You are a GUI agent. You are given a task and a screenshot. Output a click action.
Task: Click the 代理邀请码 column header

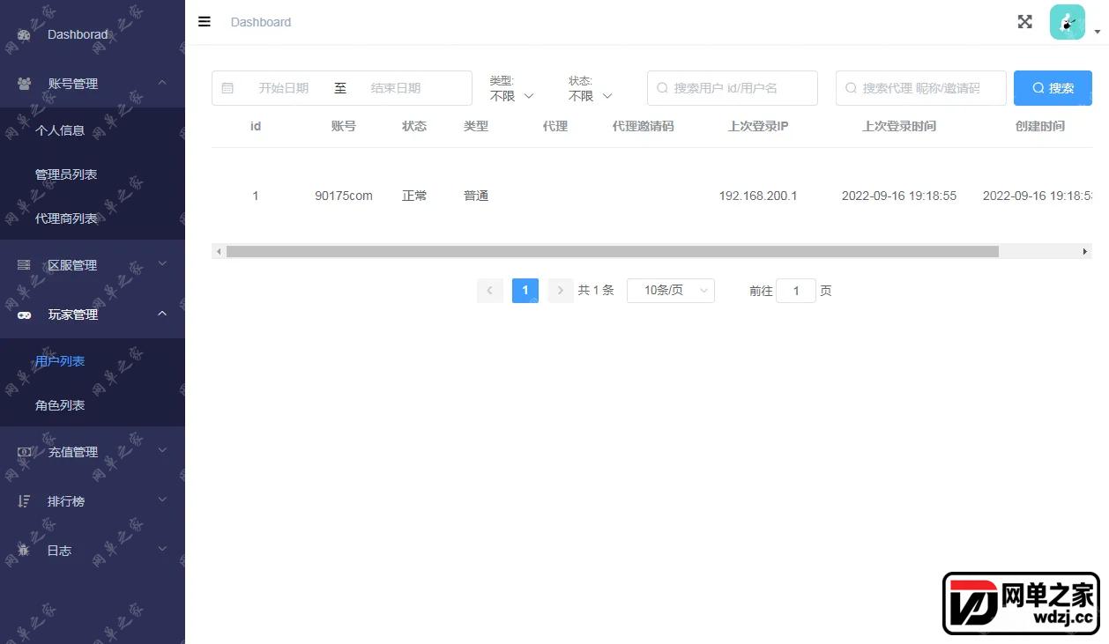pyautogui.click(x=644, y=126)
